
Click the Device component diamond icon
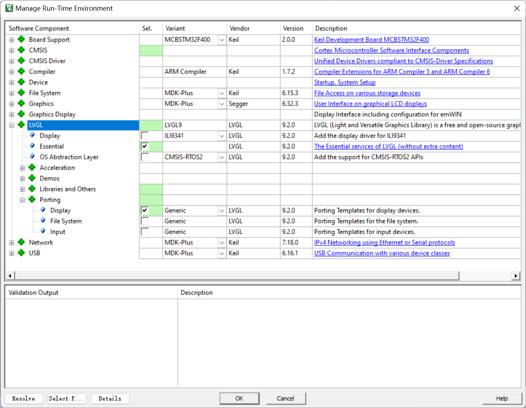tap(21, 82)
